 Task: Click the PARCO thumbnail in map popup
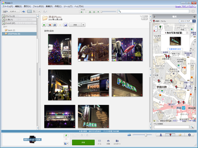(x=175, y=41)
